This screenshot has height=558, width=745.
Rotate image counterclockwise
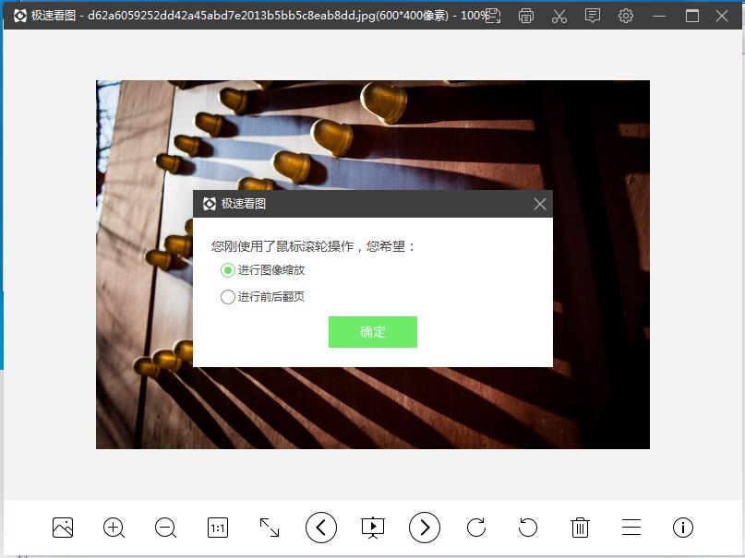528,528
